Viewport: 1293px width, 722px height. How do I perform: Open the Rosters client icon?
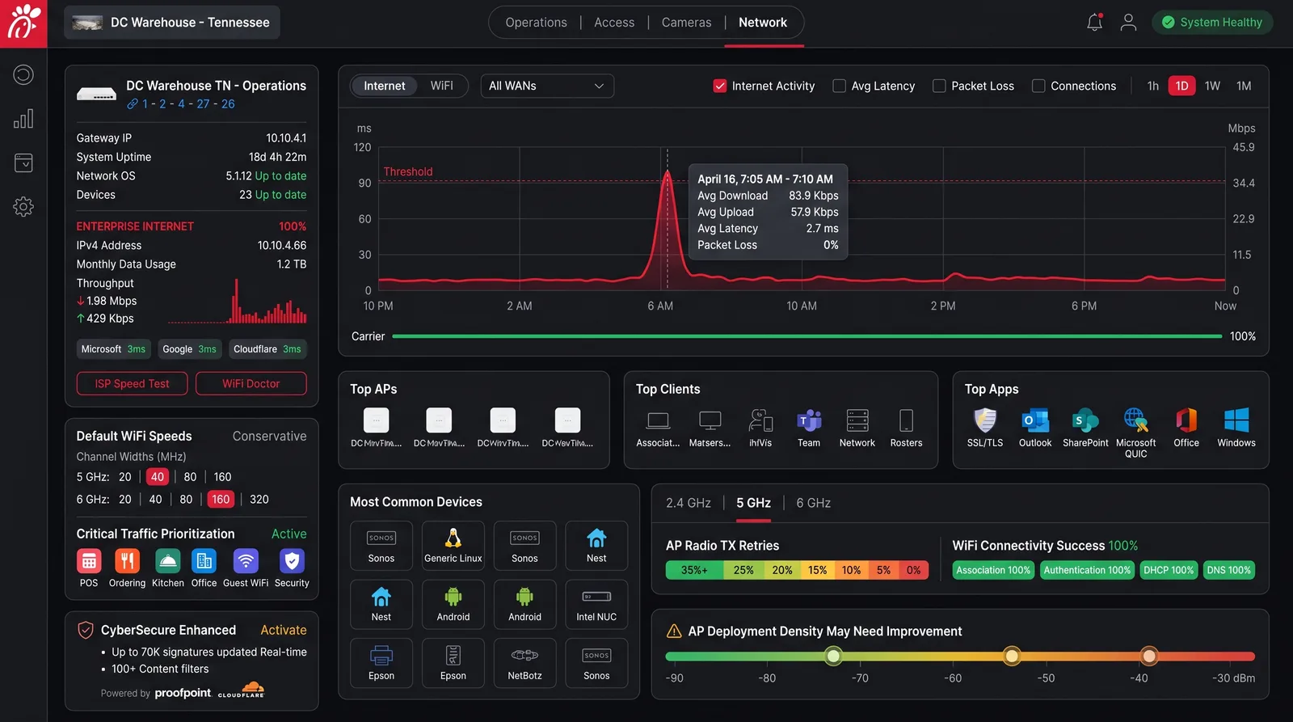click(x=906, y=420)
